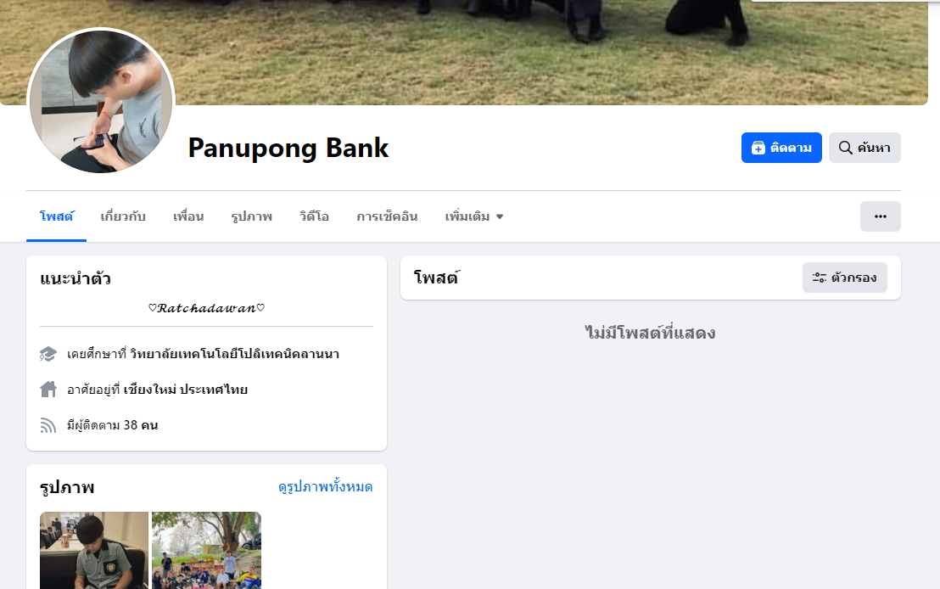Click the house icon beside เชียงใหม่

(48, 390)
